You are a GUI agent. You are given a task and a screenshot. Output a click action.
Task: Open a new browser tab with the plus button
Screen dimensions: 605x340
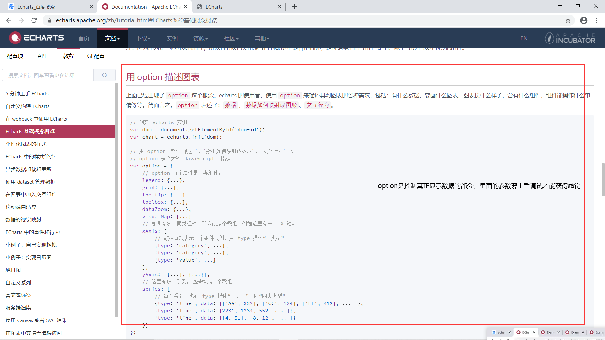(295, 7)
